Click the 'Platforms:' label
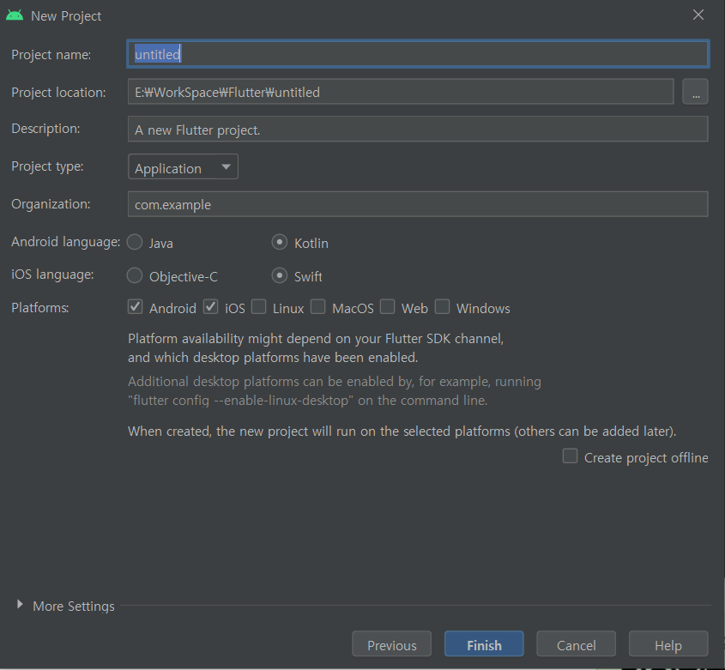The height and width of the screenshot is (670, 725). pyautogui.click(x=40, y=308)
